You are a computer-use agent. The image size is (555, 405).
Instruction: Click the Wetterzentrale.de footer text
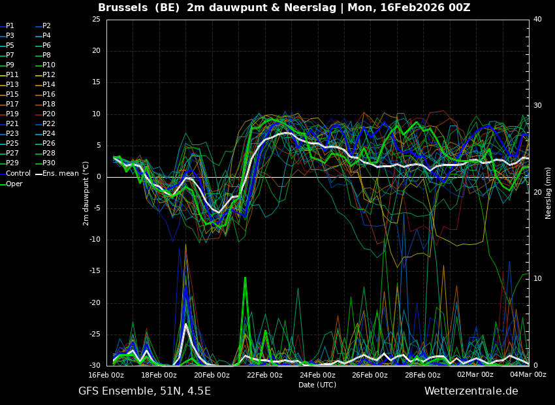click(x=471, y=391)
